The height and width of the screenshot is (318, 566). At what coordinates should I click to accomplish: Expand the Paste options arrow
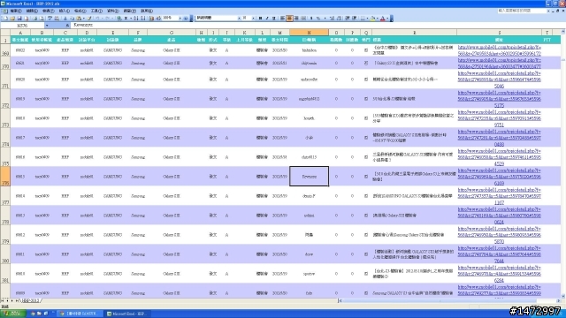coord(84,19)
